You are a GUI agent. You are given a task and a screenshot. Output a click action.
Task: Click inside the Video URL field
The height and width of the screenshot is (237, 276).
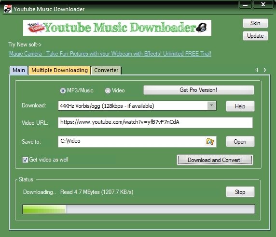(x=155, y=122)
